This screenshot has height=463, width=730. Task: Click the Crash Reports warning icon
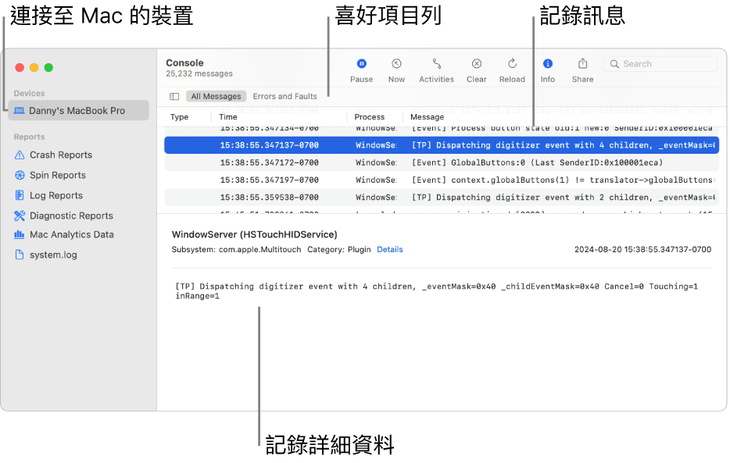point(20,155)
